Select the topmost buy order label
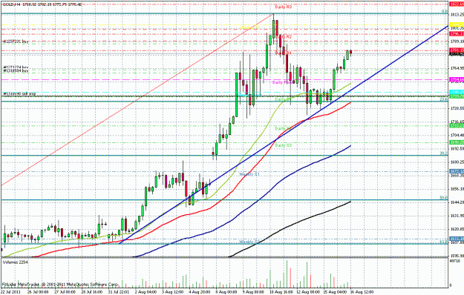The width and height of the screenshot is (464, 295). [16, 42]
